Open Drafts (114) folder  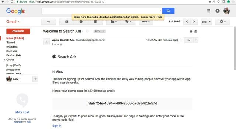pyautogui.click(x=13, y=55)
